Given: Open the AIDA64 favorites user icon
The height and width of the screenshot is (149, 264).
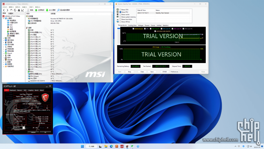Looking at the screenshot, I should [19, 10].
